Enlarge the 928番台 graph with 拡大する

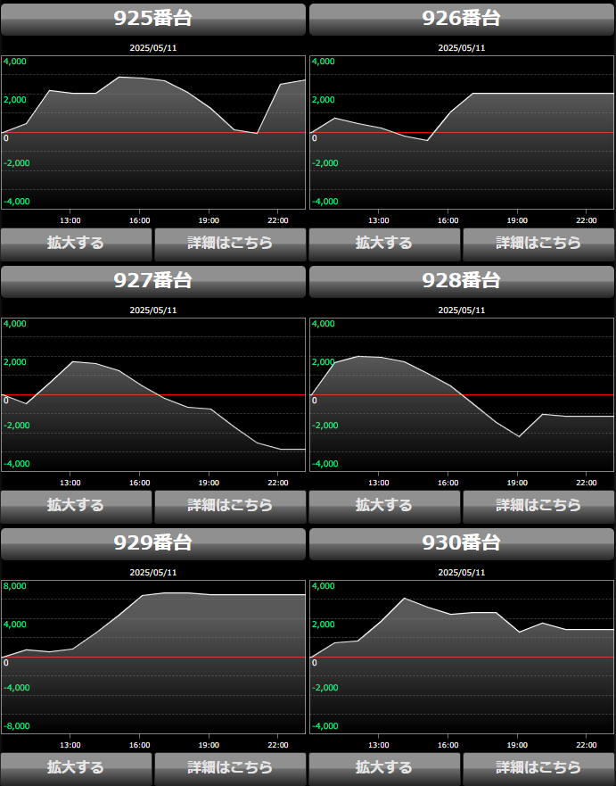(x=384, y=506)
